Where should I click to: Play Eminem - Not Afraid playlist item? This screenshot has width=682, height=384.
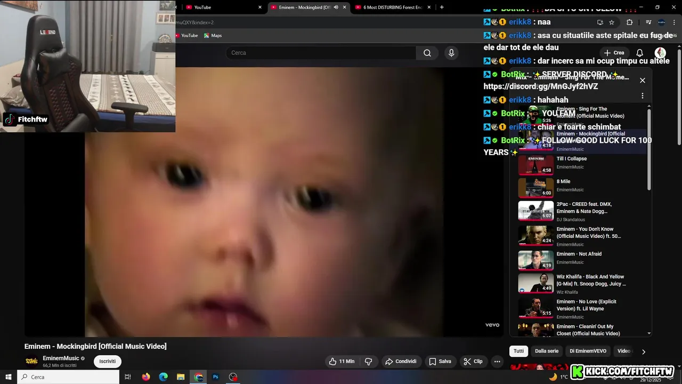coord(582,260)
